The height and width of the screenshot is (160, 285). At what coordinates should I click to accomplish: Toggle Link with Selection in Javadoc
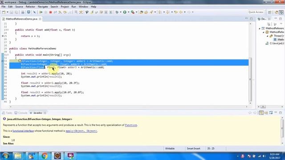pyautogui.click(x=261, y=113)
